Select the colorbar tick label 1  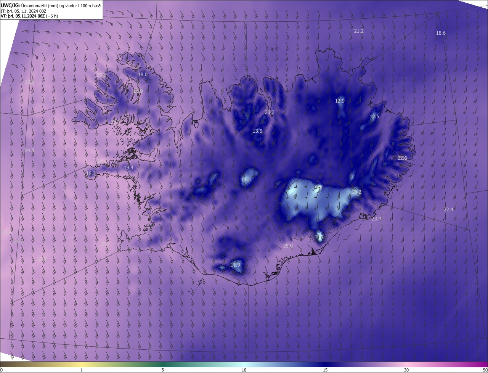click(x=82, y=370)
